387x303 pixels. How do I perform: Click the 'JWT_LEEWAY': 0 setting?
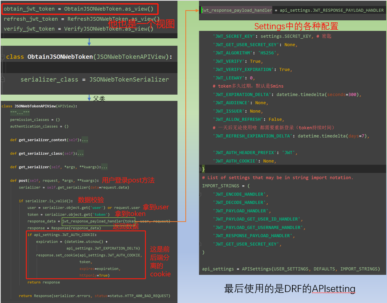(x=234, y=78)
